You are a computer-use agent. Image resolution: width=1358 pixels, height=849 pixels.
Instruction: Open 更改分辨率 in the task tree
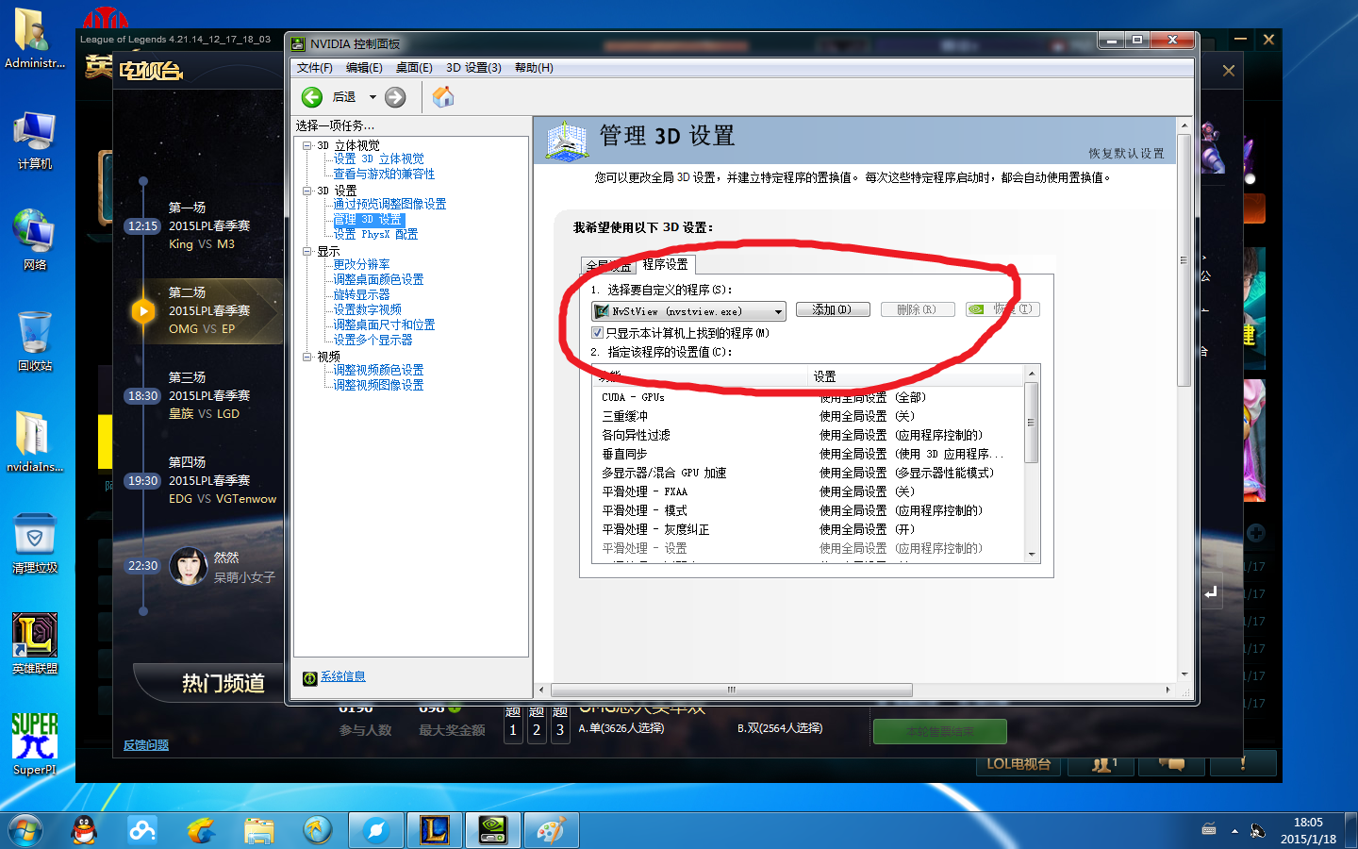coord(361,264)
